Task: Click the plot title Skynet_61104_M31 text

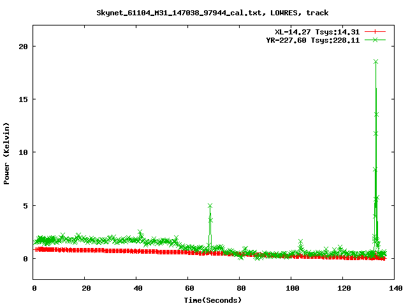Action: coord(204,12)
